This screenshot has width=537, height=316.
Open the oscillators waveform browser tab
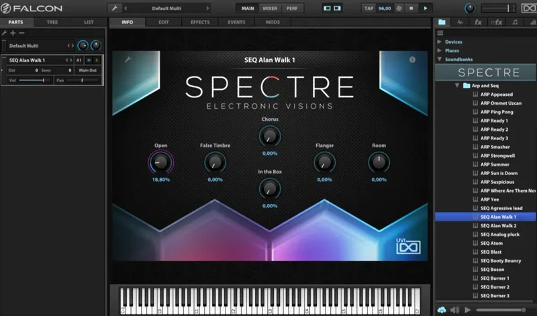click(460, 22)
